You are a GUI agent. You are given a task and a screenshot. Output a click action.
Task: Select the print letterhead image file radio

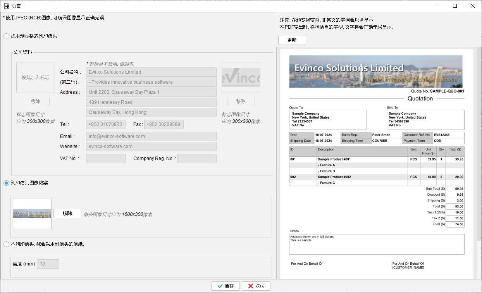[6, 183]
